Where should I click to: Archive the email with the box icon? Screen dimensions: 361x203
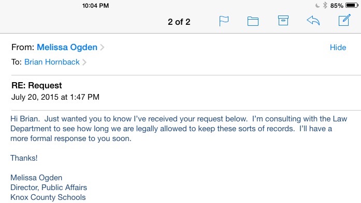pos(283,21)
